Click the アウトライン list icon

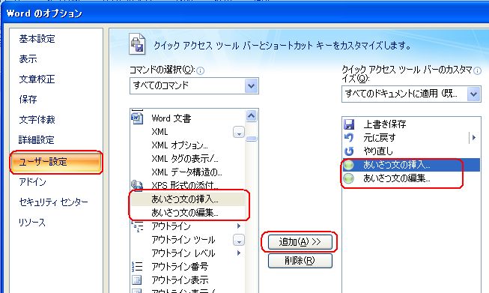[x=137, y=226]
